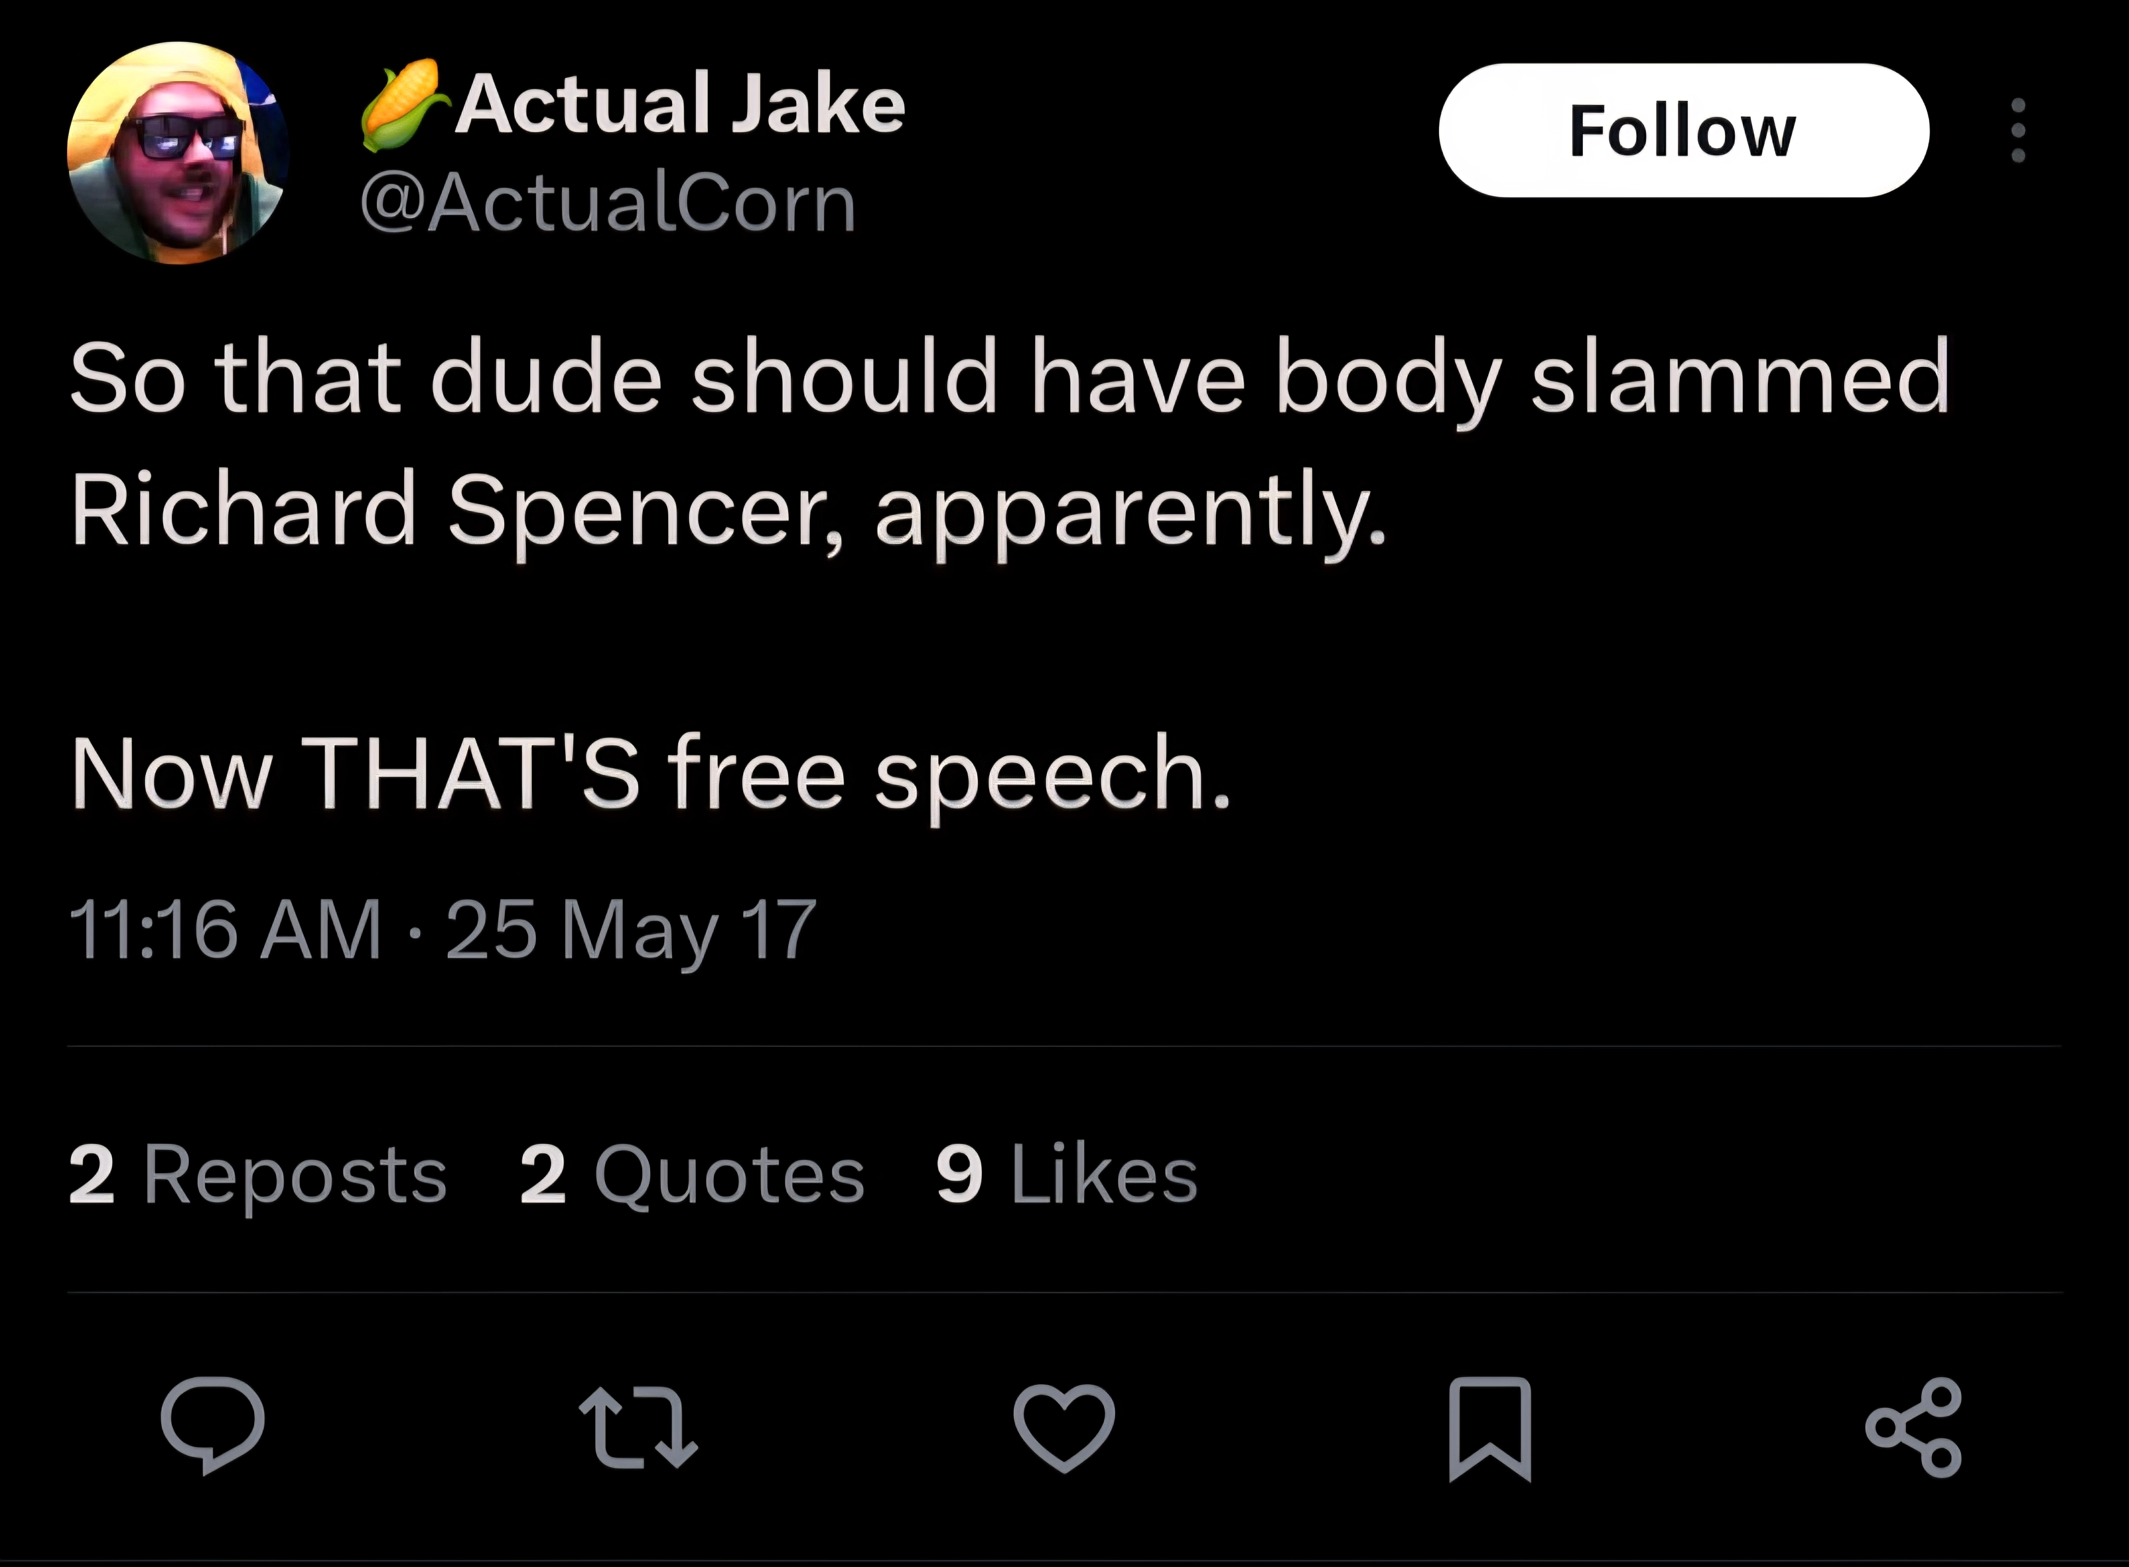Click the 11:16 AM timestamp
The height and width of the screenshot is (1567, 2129).
click(x=225, y=929)
